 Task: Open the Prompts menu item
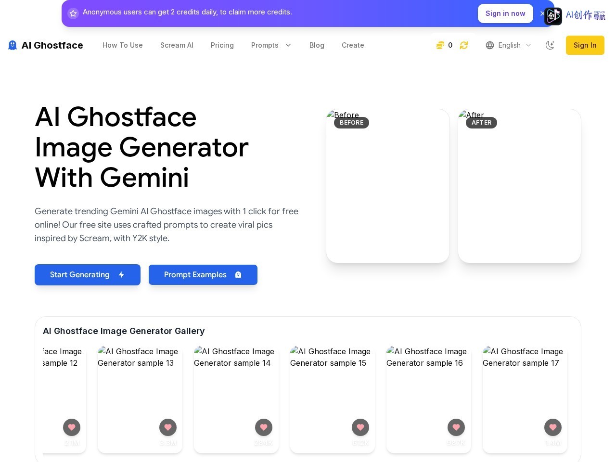265,45
